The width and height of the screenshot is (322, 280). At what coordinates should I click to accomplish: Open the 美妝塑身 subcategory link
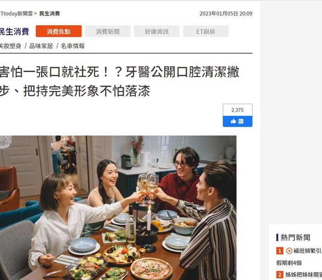11,46
